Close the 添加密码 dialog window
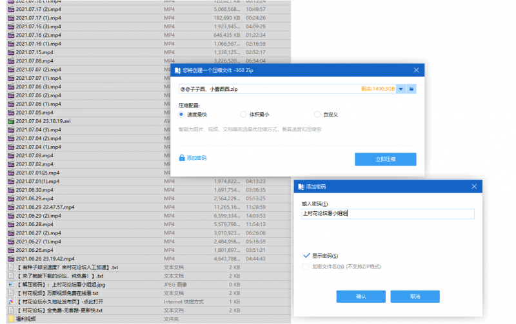The height and width of the screenshot is (324, 516). pyautogui.click(x=473, y=186)
